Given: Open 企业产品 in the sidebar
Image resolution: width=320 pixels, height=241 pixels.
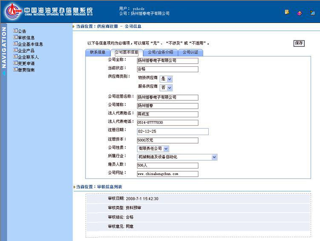Looking at the screenshot, I should 26,51.
